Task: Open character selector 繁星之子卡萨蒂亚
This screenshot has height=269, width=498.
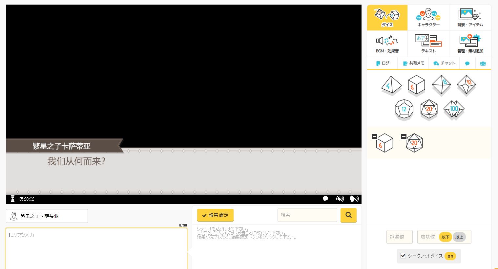Action: click(47, 216)
